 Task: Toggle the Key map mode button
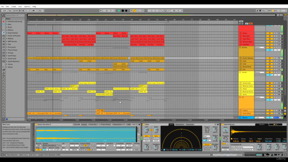[264, 11]
